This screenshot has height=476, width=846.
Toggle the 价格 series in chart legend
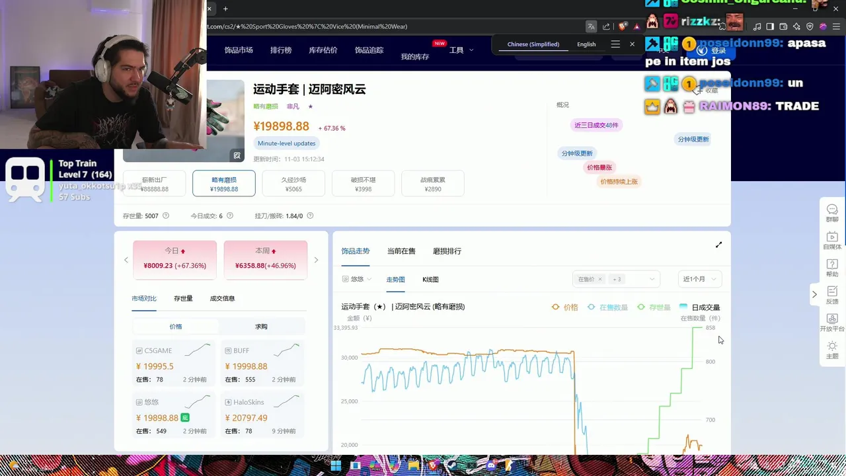565,307
